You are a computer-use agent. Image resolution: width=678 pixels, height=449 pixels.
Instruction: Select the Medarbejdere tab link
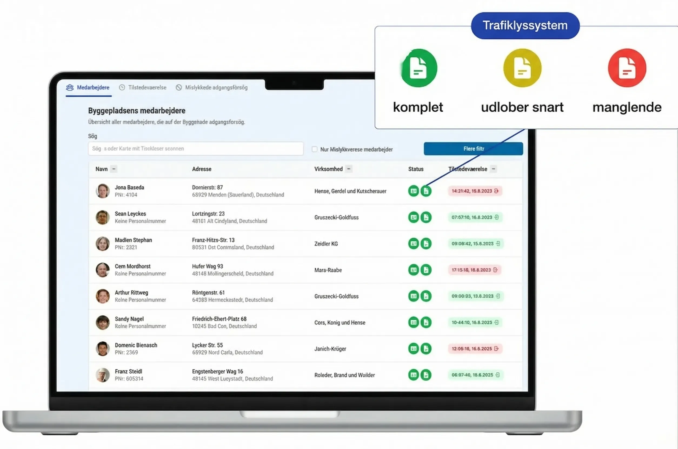(x=88, y=88)
